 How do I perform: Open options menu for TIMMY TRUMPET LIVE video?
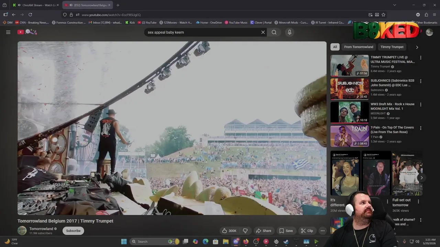(420, 58)
